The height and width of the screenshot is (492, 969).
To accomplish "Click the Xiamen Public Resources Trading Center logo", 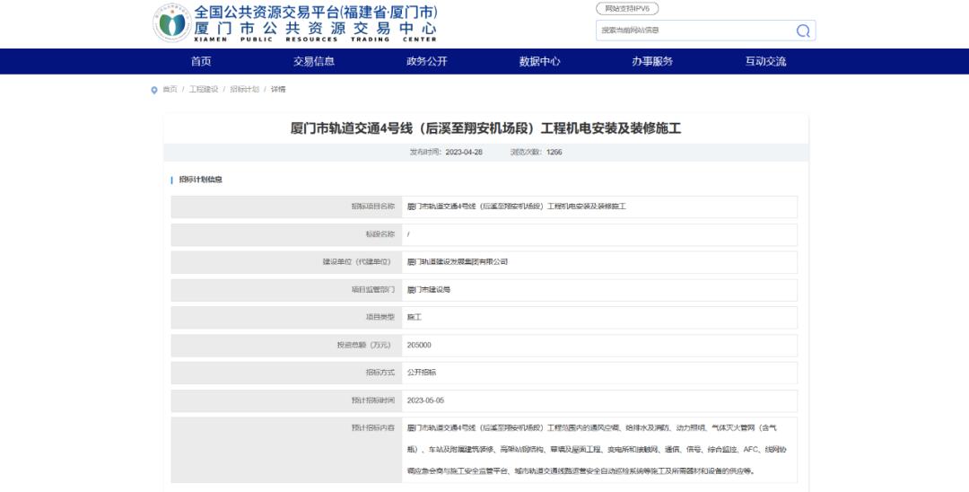I will coord(171,22).
